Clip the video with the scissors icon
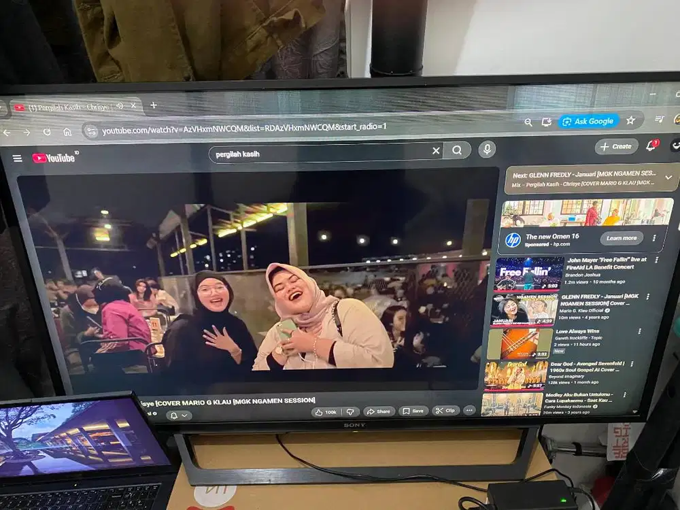680x510 pixels. pyautogui.click(x=445, y=410)
